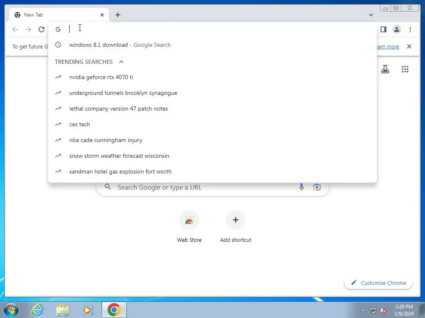Toggle the side panel icon
This screenshot has height=318, width=425.
click(x=383, y=29)
